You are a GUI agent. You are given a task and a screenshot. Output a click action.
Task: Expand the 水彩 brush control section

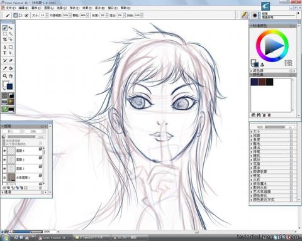click(251, 179)
